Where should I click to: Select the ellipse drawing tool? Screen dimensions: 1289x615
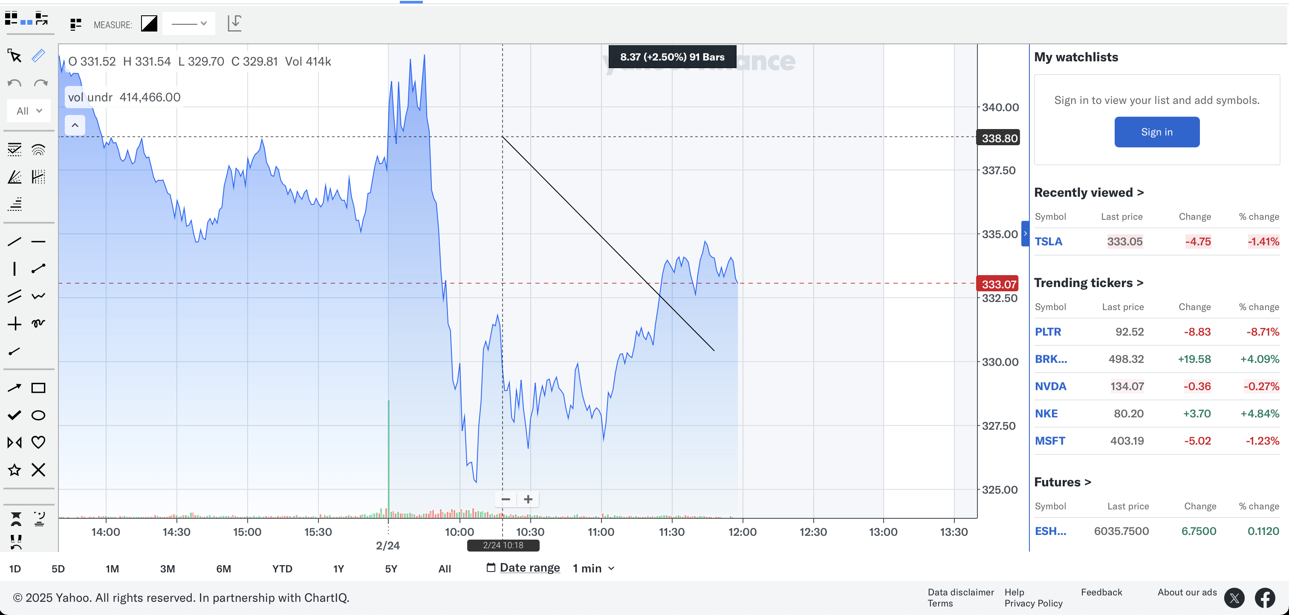click(x=38, y=415)
